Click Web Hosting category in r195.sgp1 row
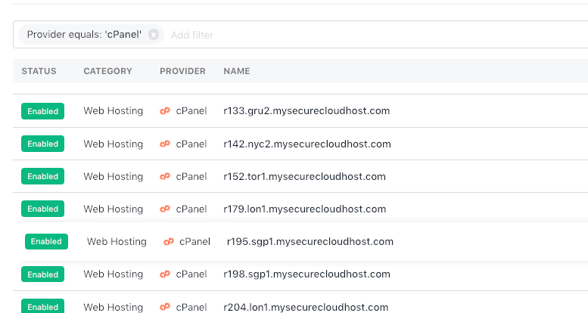Screen dimensions: 588x313 point(117,242)
